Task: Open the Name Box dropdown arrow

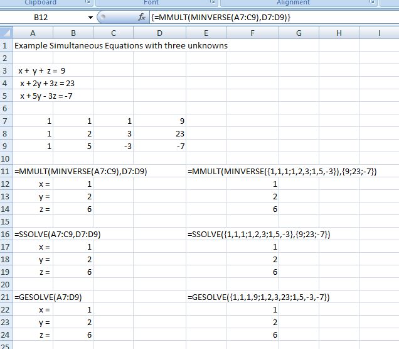Action: pyautogui.click(x=90, y=18)
